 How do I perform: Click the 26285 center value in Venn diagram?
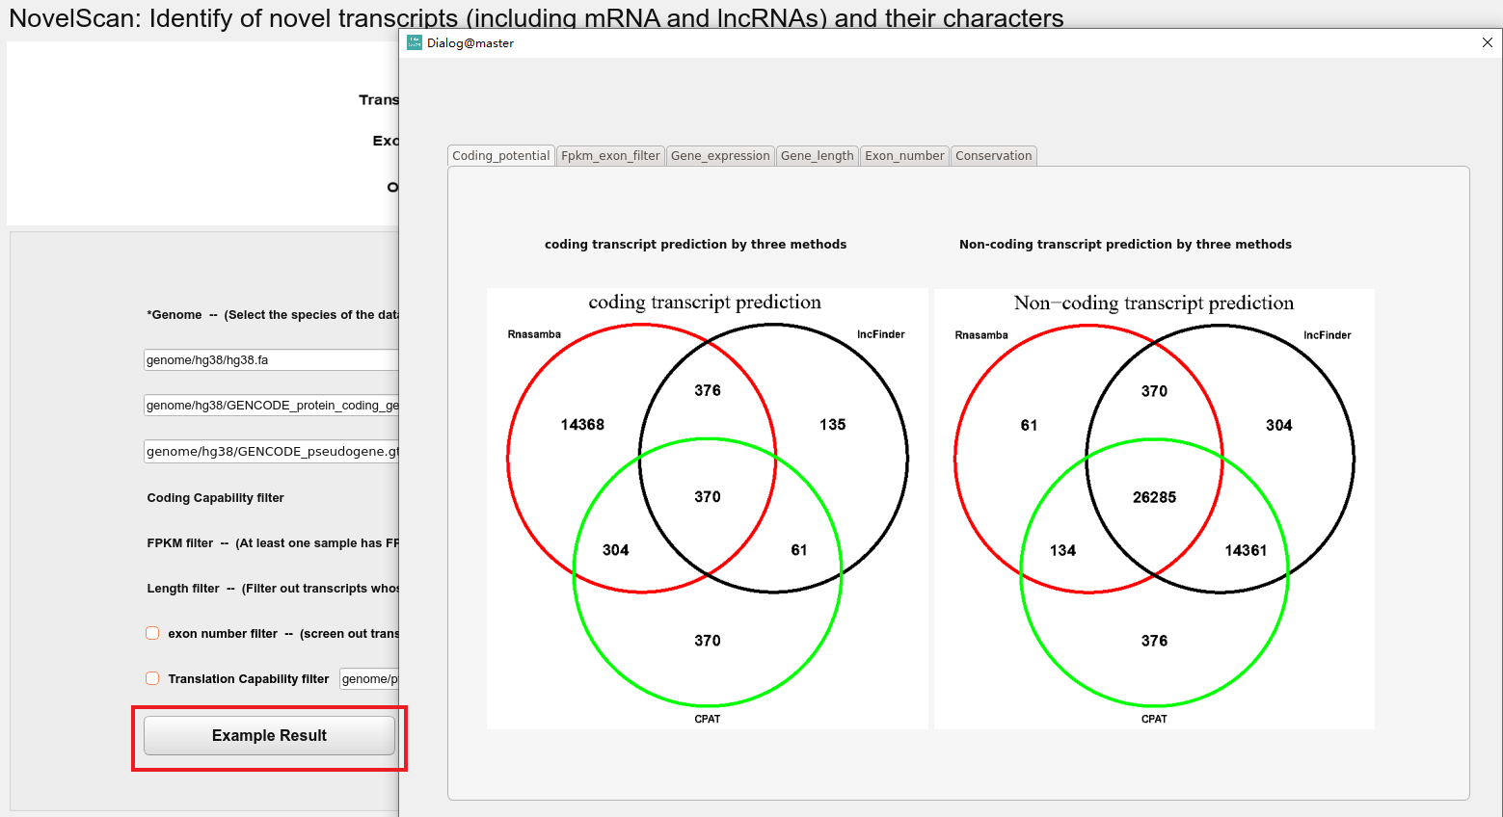(1154, 497)
